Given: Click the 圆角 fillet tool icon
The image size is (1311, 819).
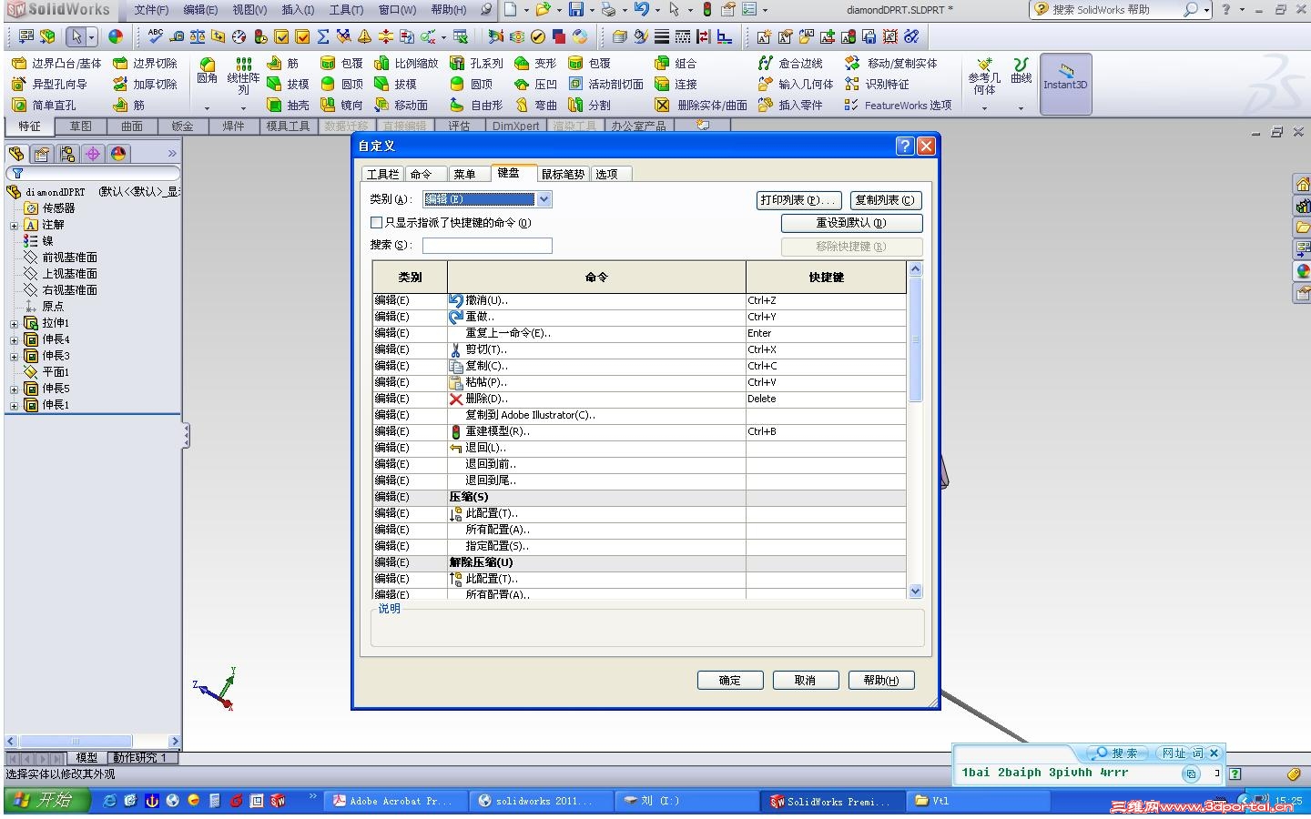Looking at the screenshot, I should point(208,71).
